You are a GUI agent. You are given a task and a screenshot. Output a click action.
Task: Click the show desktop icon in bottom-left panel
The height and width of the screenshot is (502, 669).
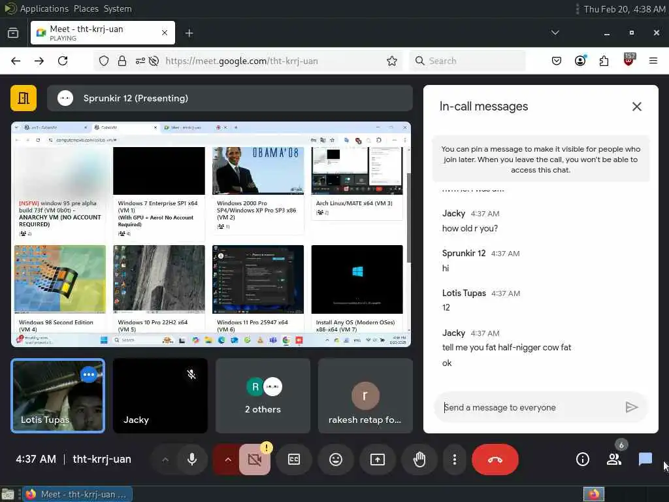click(x=8, y=494)
